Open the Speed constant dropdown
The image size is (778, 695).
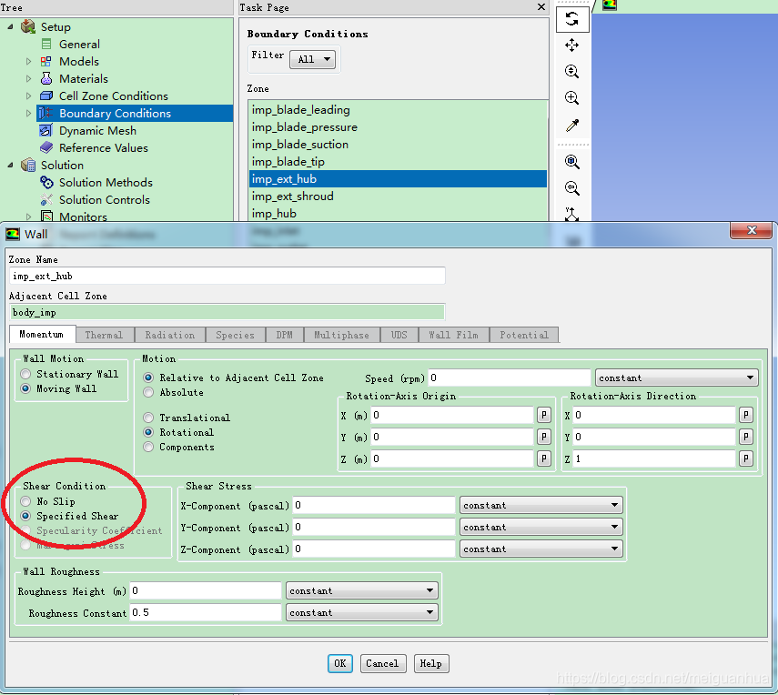(x=676, y=378)
